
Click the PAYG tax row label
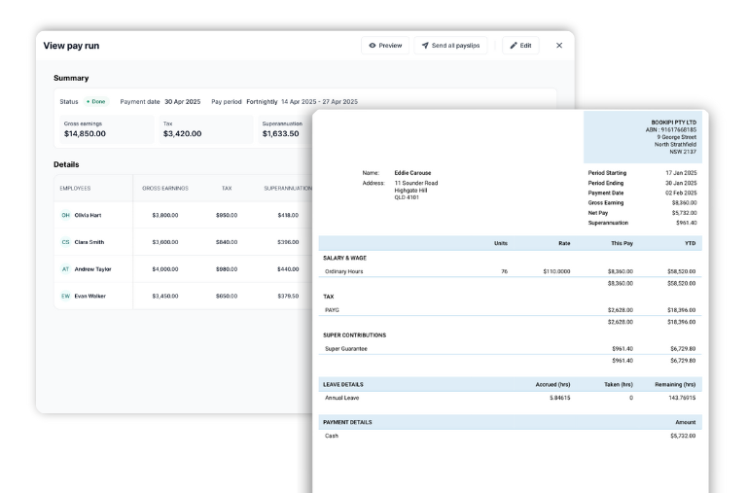pos(332,310)
